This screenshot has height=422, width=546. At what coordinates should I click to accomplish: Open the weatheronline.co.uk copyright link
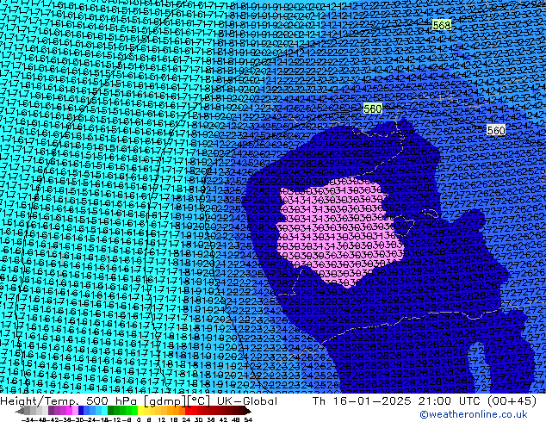[x=474, y=414]
